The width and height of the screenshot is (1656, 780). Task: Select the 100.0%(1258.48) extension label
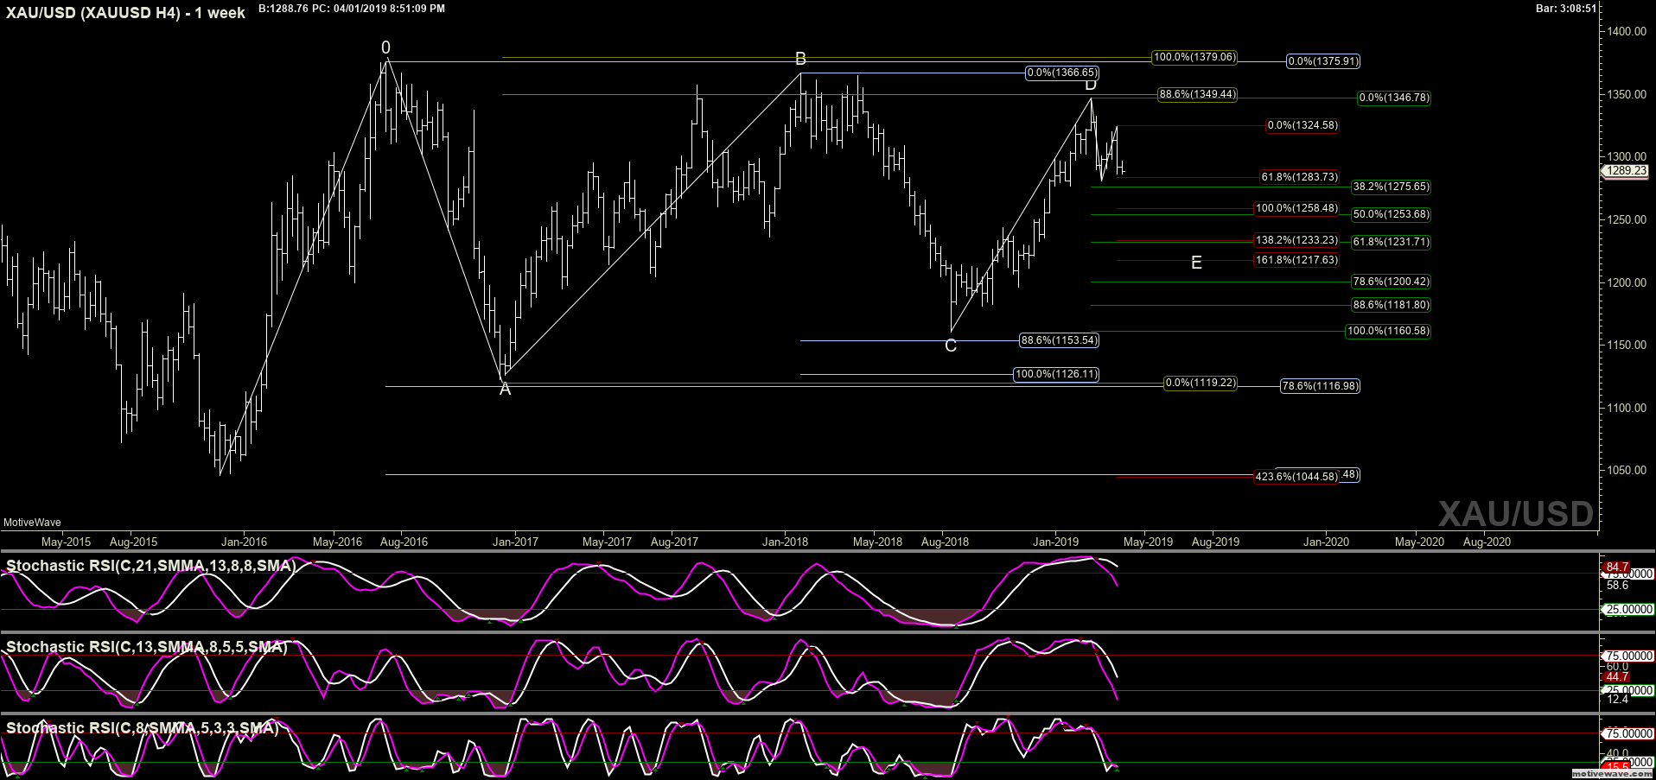click(1296, 208)
